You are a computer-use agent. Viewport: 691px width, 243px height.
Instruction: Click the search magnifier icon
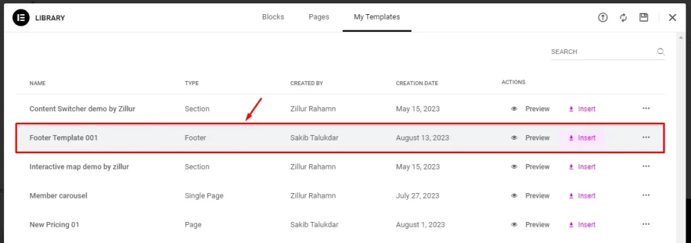[x=661, y=51]
